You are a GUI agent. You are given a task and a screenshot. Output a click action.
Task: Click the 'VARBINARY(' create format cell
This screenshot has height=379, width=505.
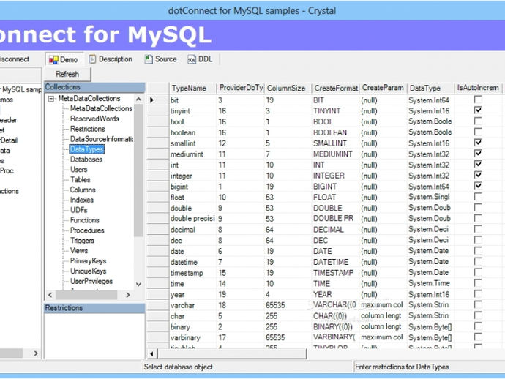pos(336,337)
